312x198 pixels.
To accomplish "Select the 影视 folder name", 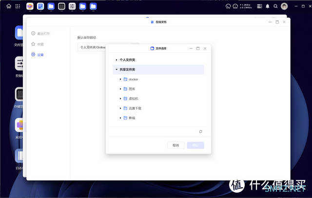I will point(132,118).
